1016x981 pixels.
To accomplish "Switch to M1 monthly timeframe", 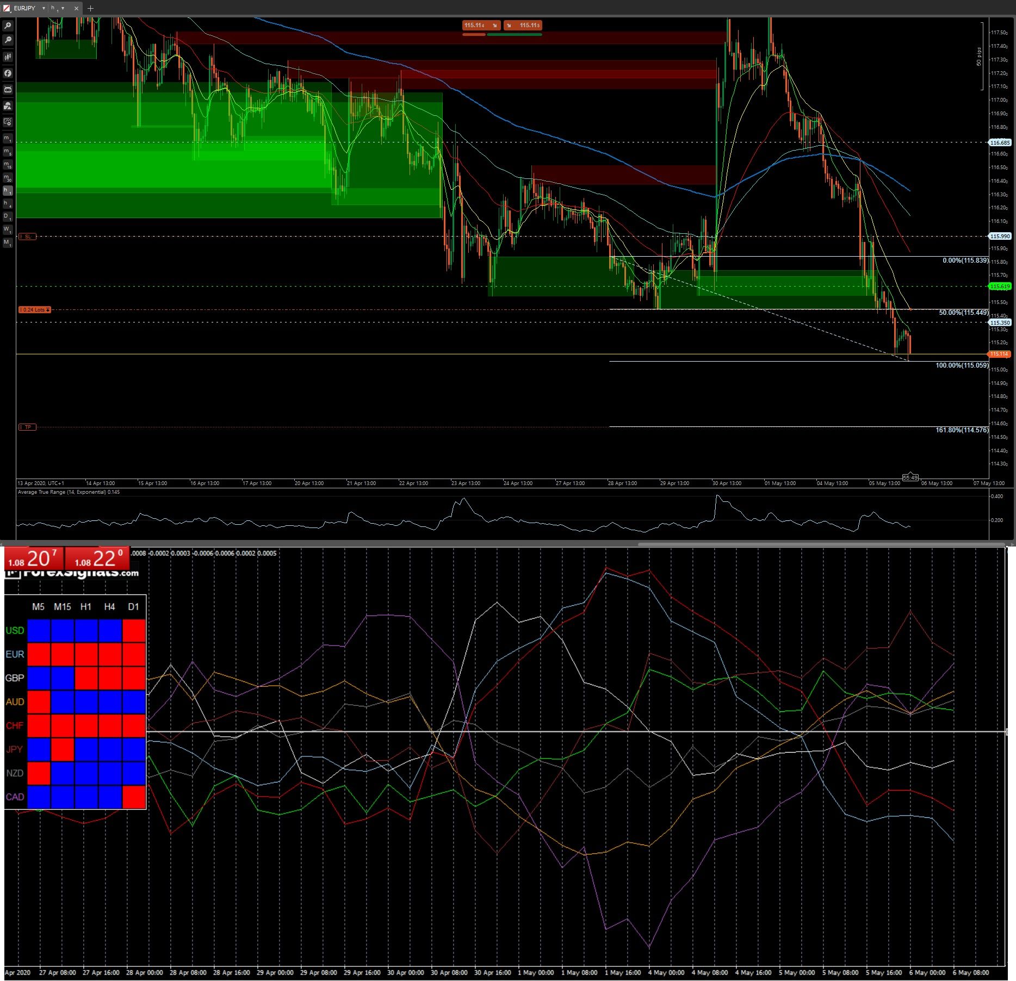I will (8, 243).
